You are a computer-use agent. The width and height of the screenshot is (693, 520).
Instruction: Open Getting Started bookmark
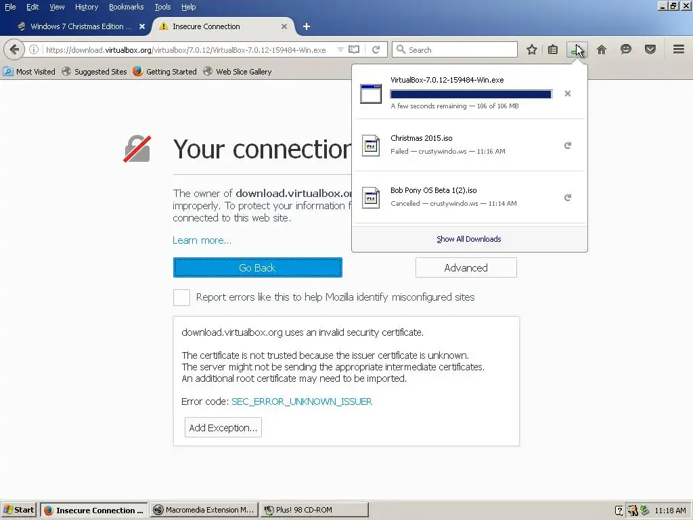click(x=165, y=72)
